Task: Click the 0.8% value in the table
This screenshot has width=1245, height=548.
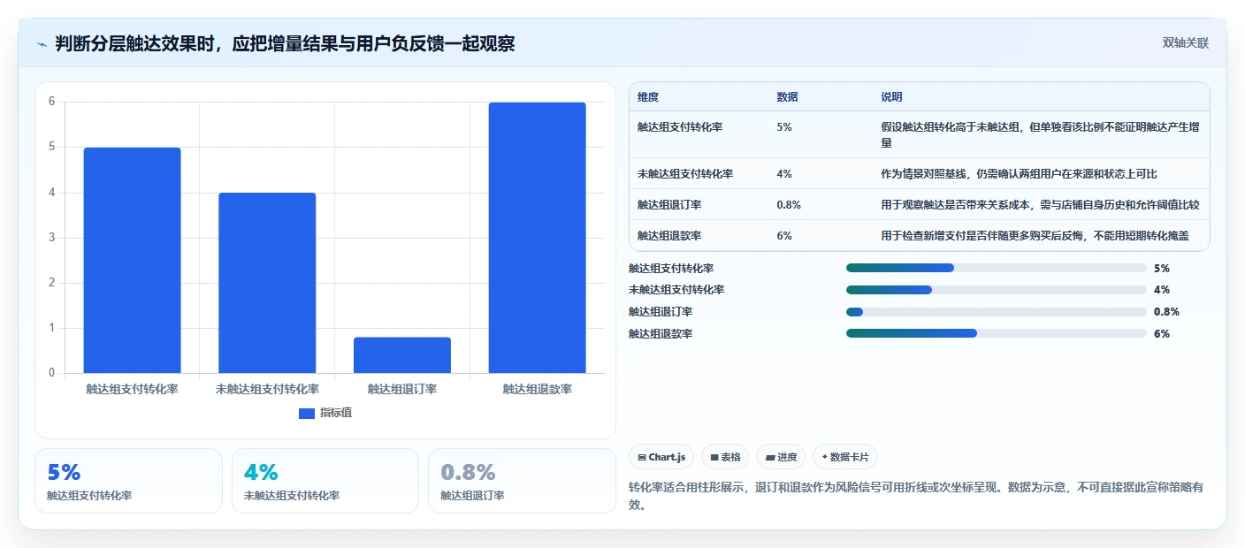Action: click(789, 205)
